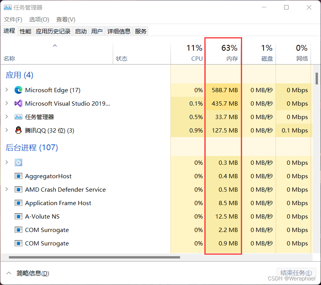Viewport: 321px width, 285px height.
Task: Click the A-Volute NS icon
Action: tap(18, 216)
